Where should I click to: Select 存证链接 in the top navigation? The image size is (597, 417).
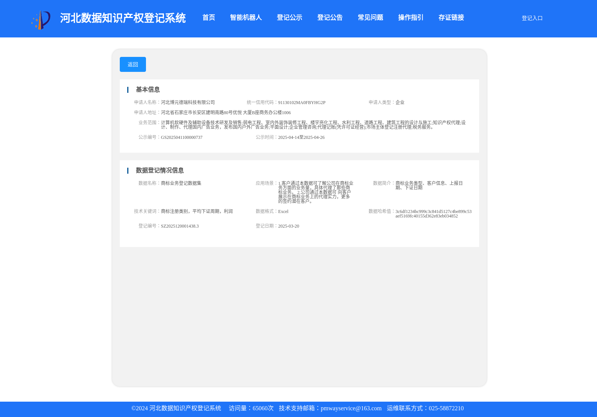(451, 18)
